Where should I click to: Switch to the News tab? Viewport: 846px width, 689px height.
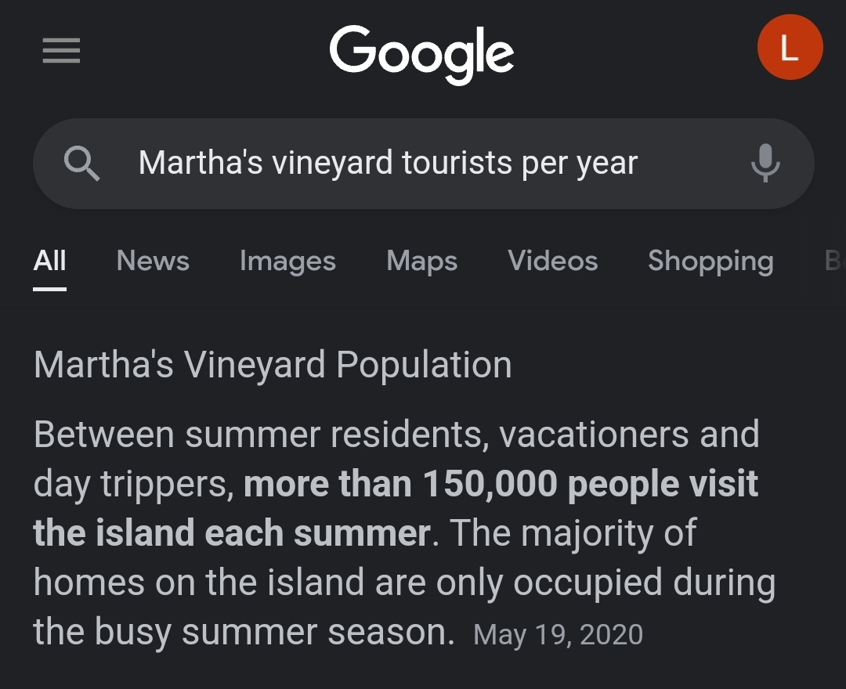(153, 261)
